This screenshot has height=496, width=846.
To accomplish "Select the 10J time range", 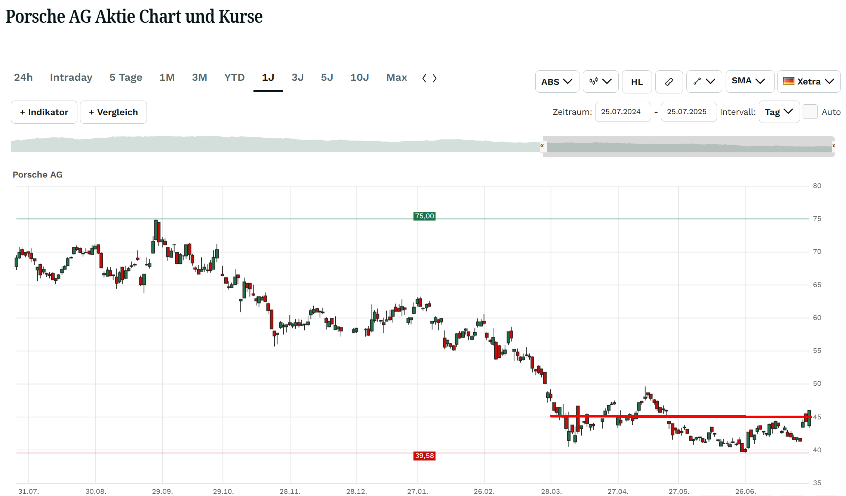I will click(359, 77).
